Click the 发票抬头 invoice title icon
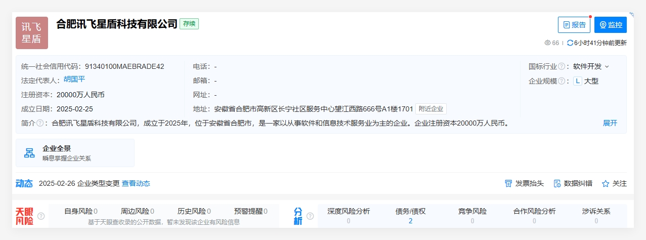 pyautogui.click(x=508, y=183)
